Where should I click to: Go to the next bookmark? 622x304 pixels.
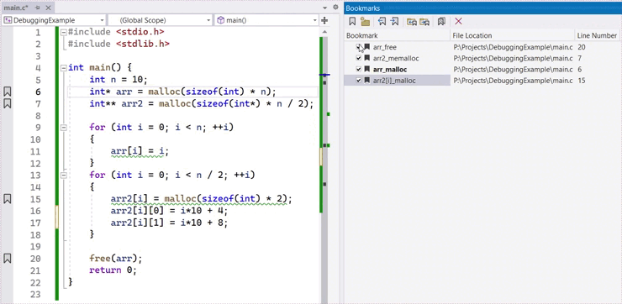click(x=394, y=21)
